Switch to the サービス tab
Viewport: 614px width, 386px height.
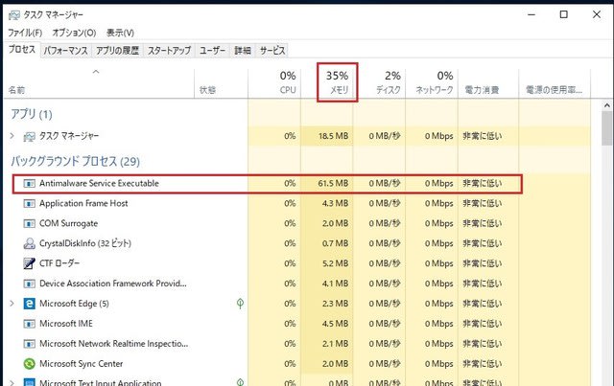click(x=272, y=51)
